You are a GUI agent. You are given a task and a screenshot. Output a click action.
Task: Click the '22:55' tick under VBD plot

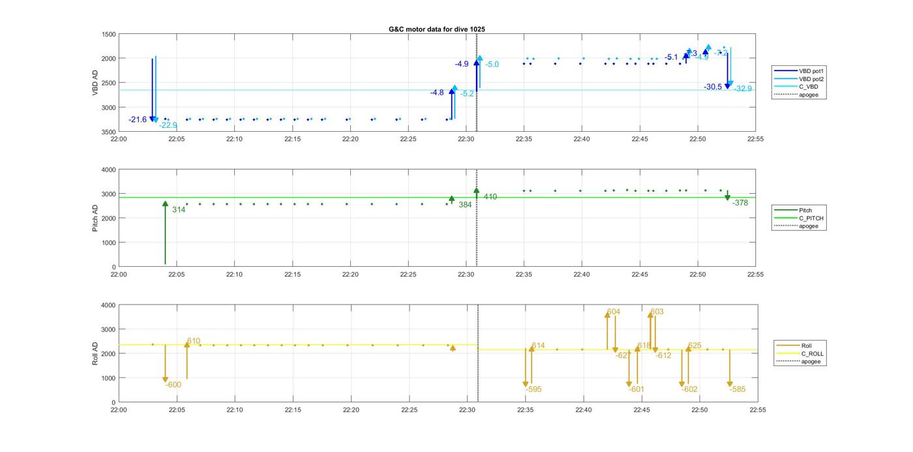click(x=755, y=138)
